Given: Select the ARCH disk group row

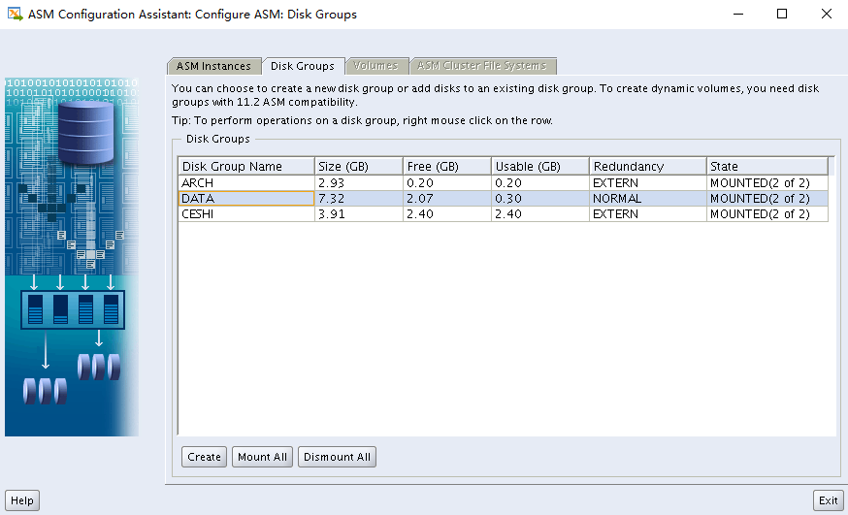Looking at the screenshot, I should pos(246,182).
